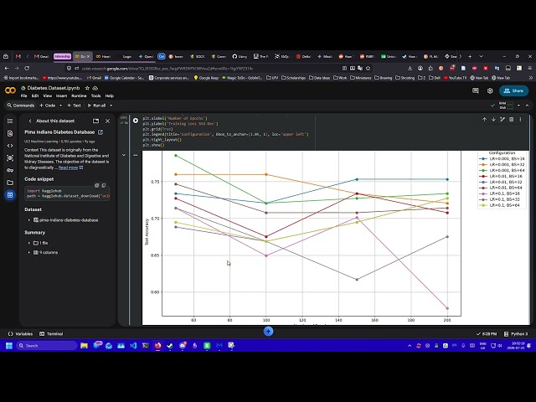Viewport: 536px width, 402px height.
Task: Expand the pima-indians-diabetes-database tree item
Action: click(x=29, y=220)
